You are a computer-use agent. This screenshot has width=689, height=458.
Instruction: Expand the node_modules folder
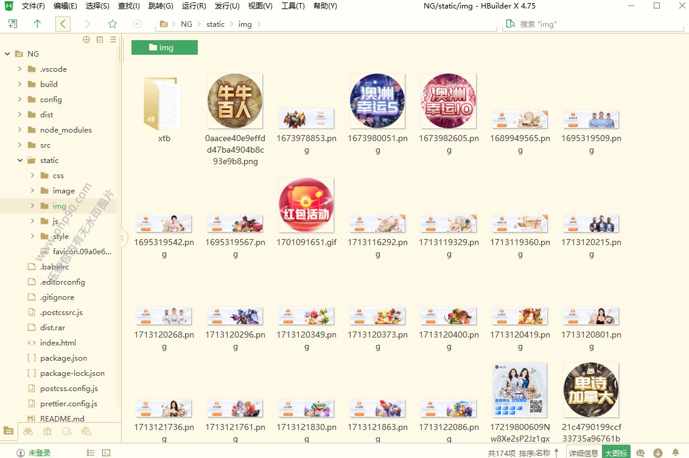[20, 130]
